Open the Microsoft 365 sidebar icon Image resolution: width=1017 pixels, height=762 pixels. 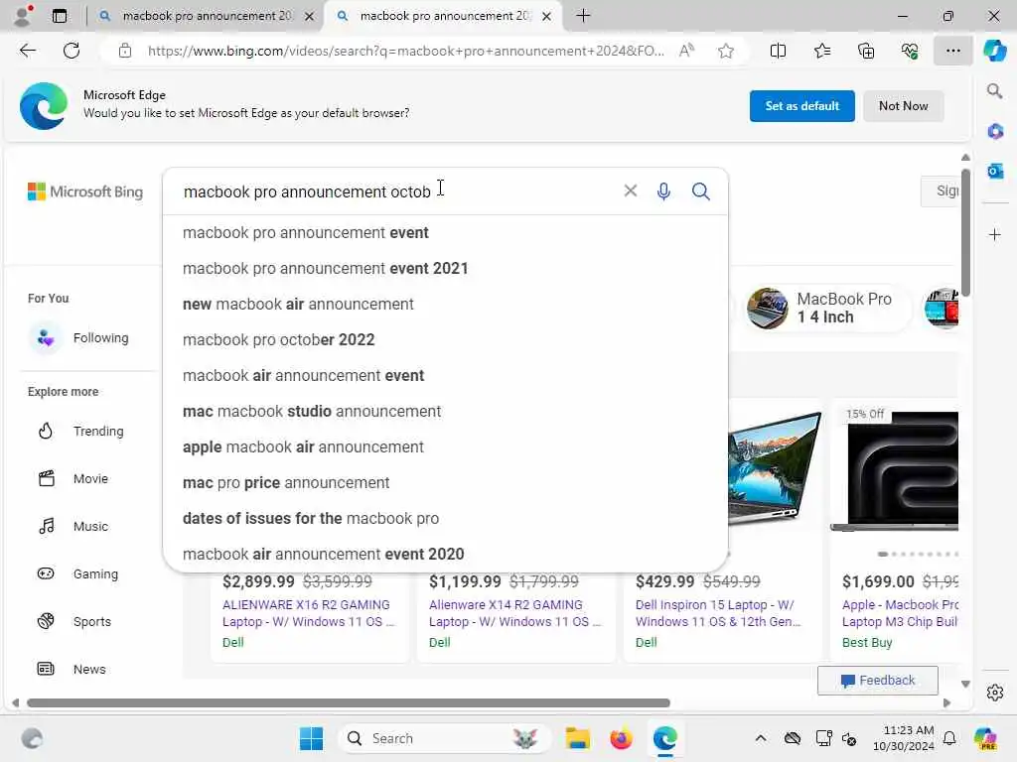(995, 132)
